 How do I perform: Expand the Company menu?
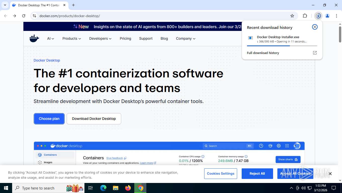point(186,38)
